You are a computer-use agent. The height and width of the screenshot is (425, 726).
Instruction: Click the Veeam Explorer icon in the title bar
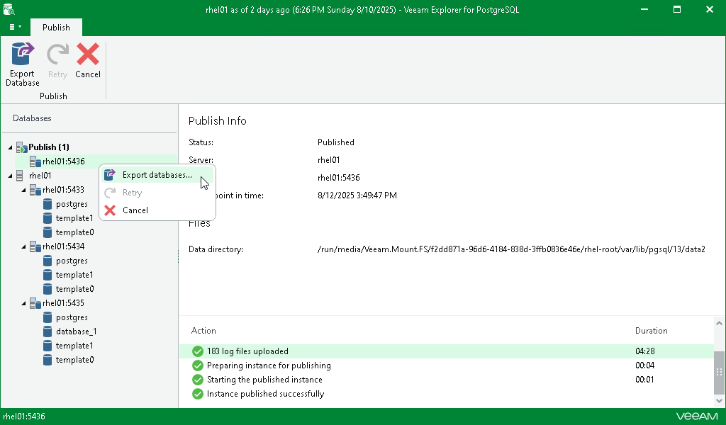pyautogui.click(x=9, y=9)
